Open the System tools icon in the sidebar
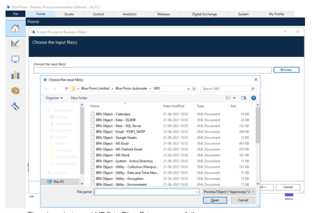Viewport: 317px width, 213px height. [15, 106]
